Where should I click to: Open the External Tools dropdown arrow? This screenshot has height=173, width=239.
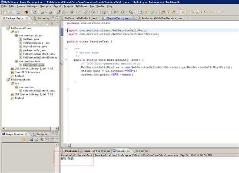tap(135, 12)
